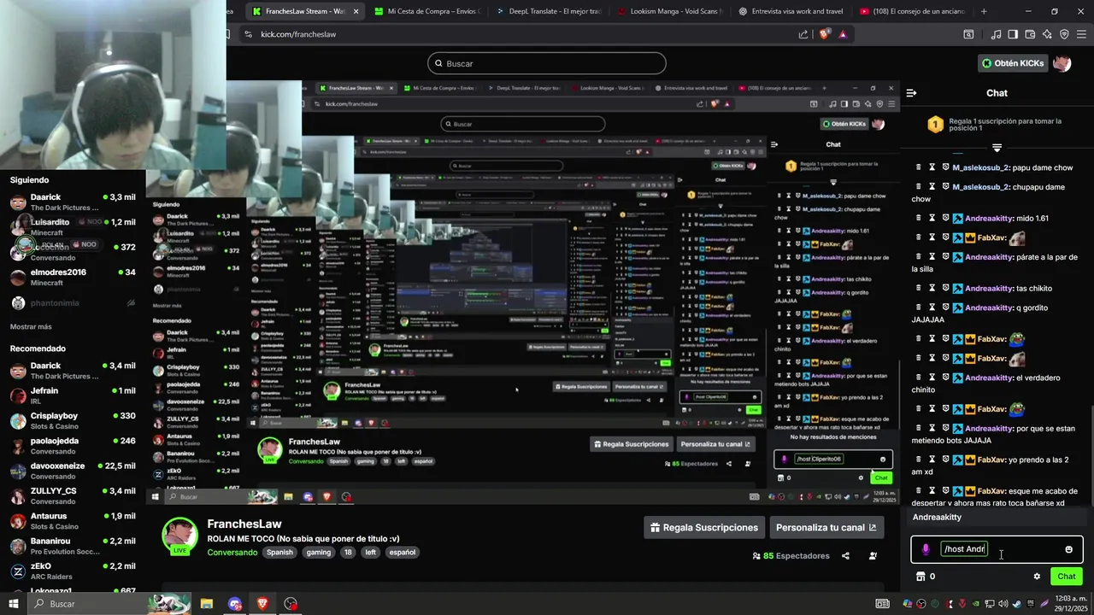Open the Kick shop icon below chat

click(x=920, y=577)
